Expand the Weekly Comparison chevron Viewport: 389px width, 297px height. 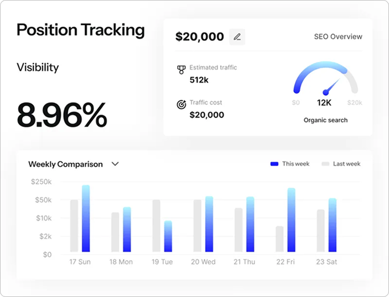[115, 164]
